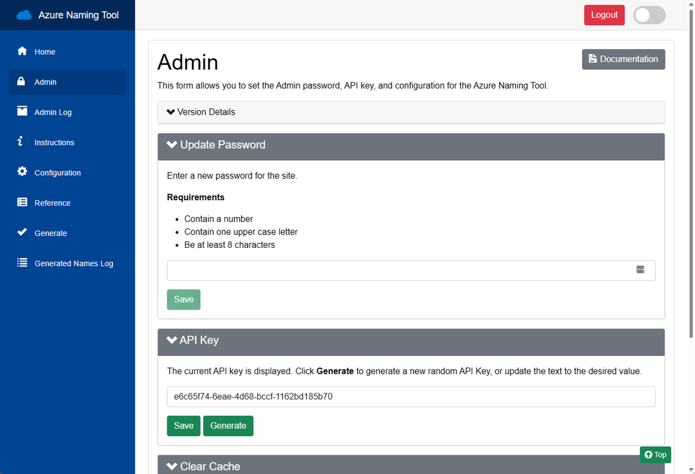The width and height of the screenshot is (695, 474).
Task: Click the 'Requirements' heading text
Action: click(196, 197)
